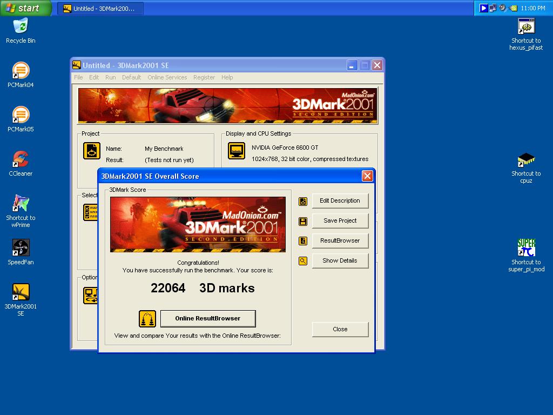Viewport: 553px width, 415px height.
Task: Open the Edit menu
Action: [94, 77]
